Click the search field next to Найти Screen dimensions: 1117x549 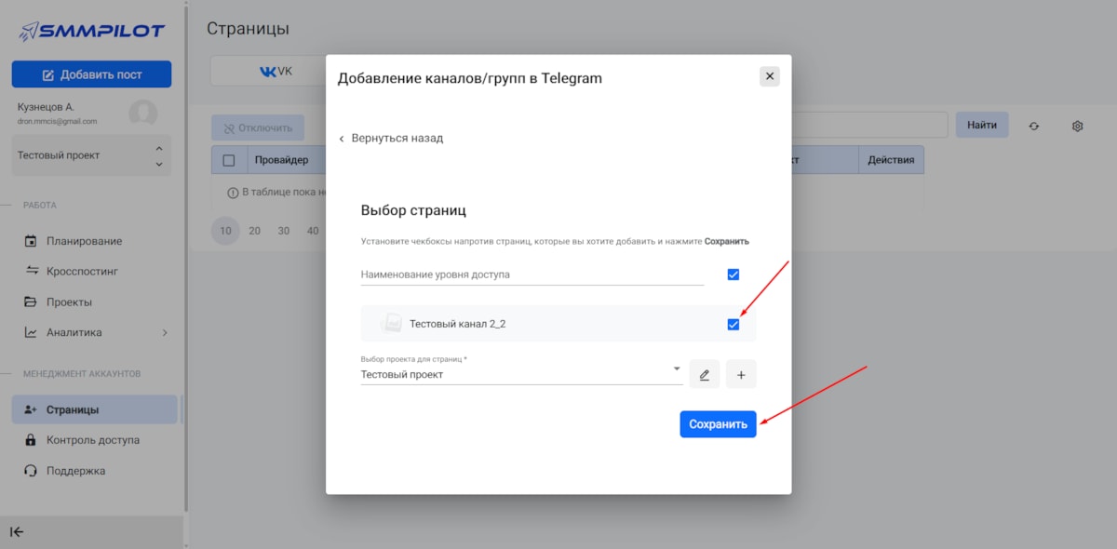pos(869,125)
